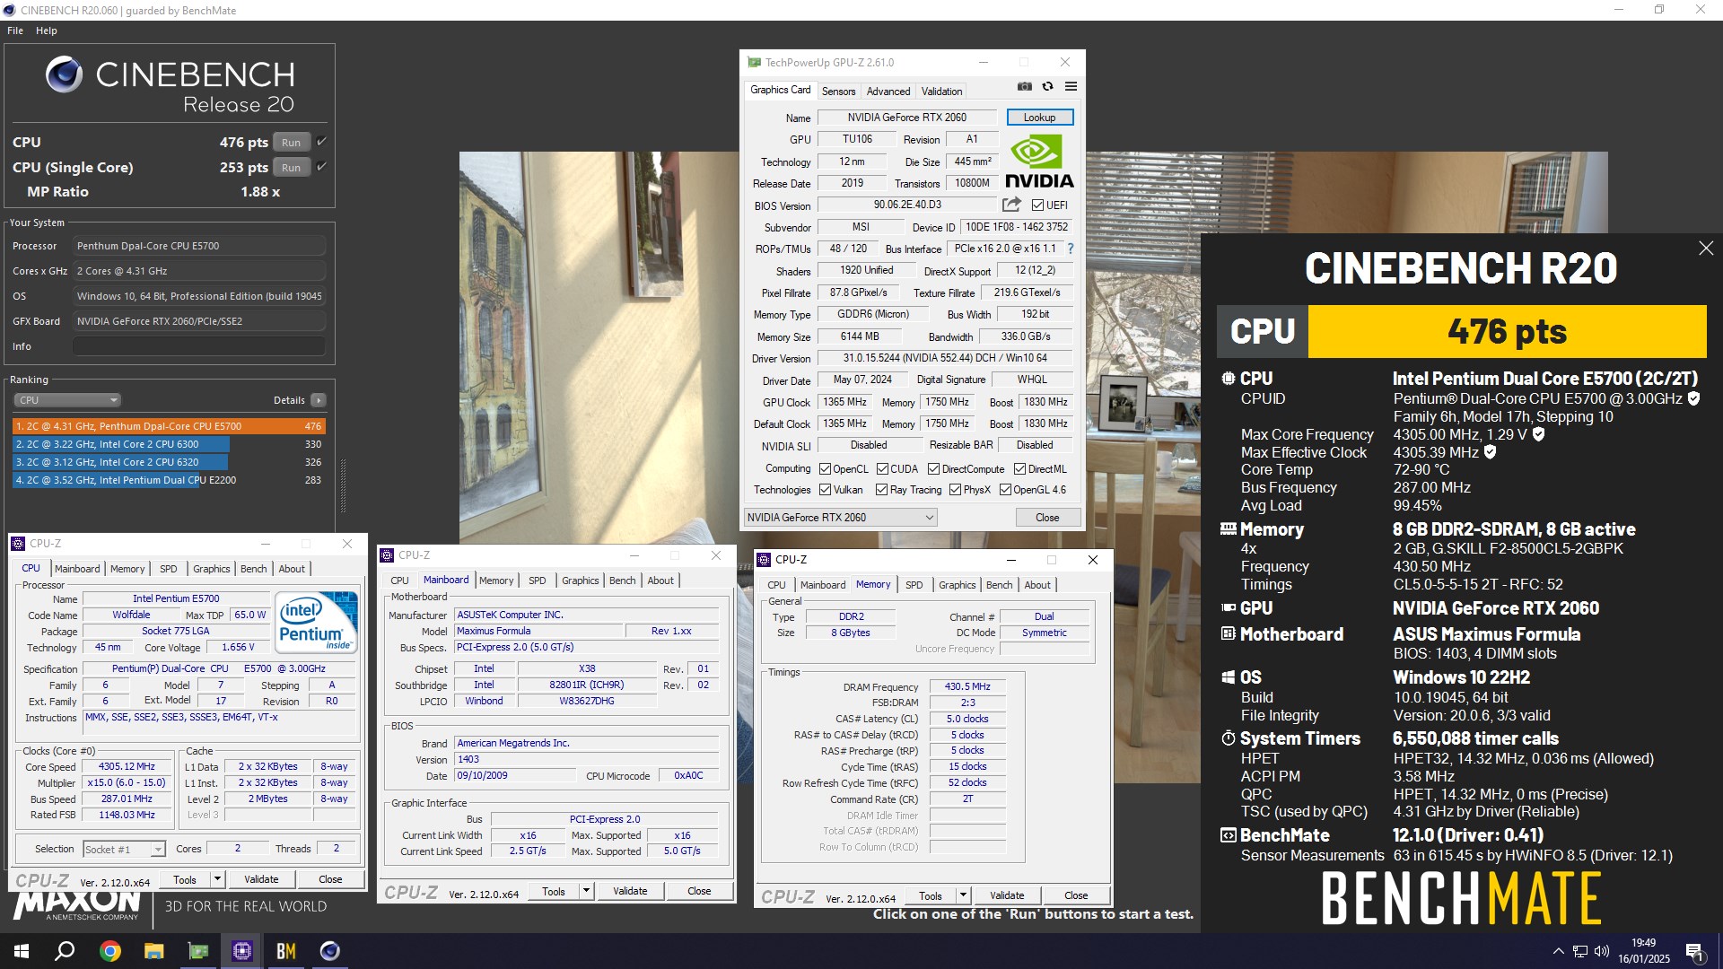This screenshot has height=969, width=1723.
Task: Open the CPU-Z Socket selection dropdown
Action: pos(124,849)
